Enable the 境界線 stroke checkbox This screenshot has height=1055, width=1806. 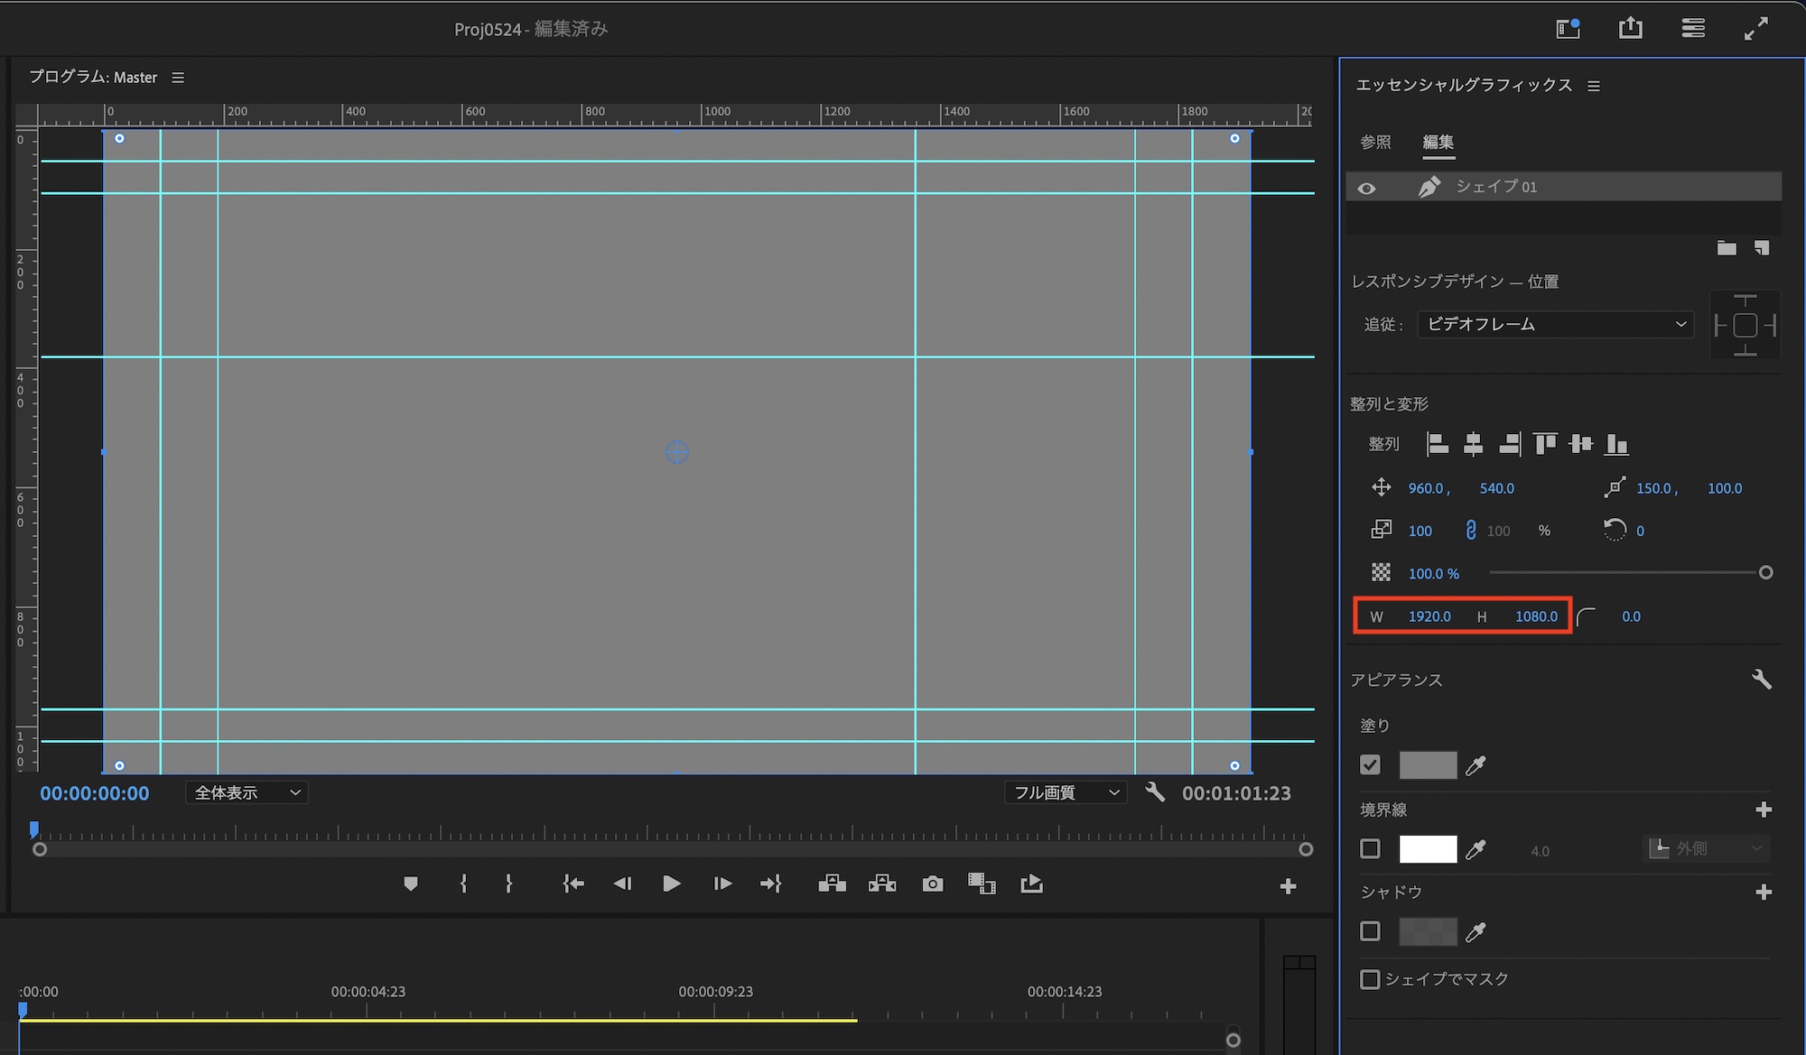coord(1370,849)
